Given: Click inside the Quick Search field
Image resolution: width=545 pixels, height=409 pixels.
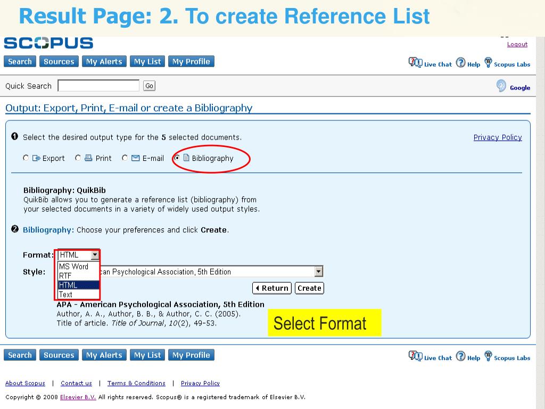Looking at the screenshot, I should [x=98, y=86].
